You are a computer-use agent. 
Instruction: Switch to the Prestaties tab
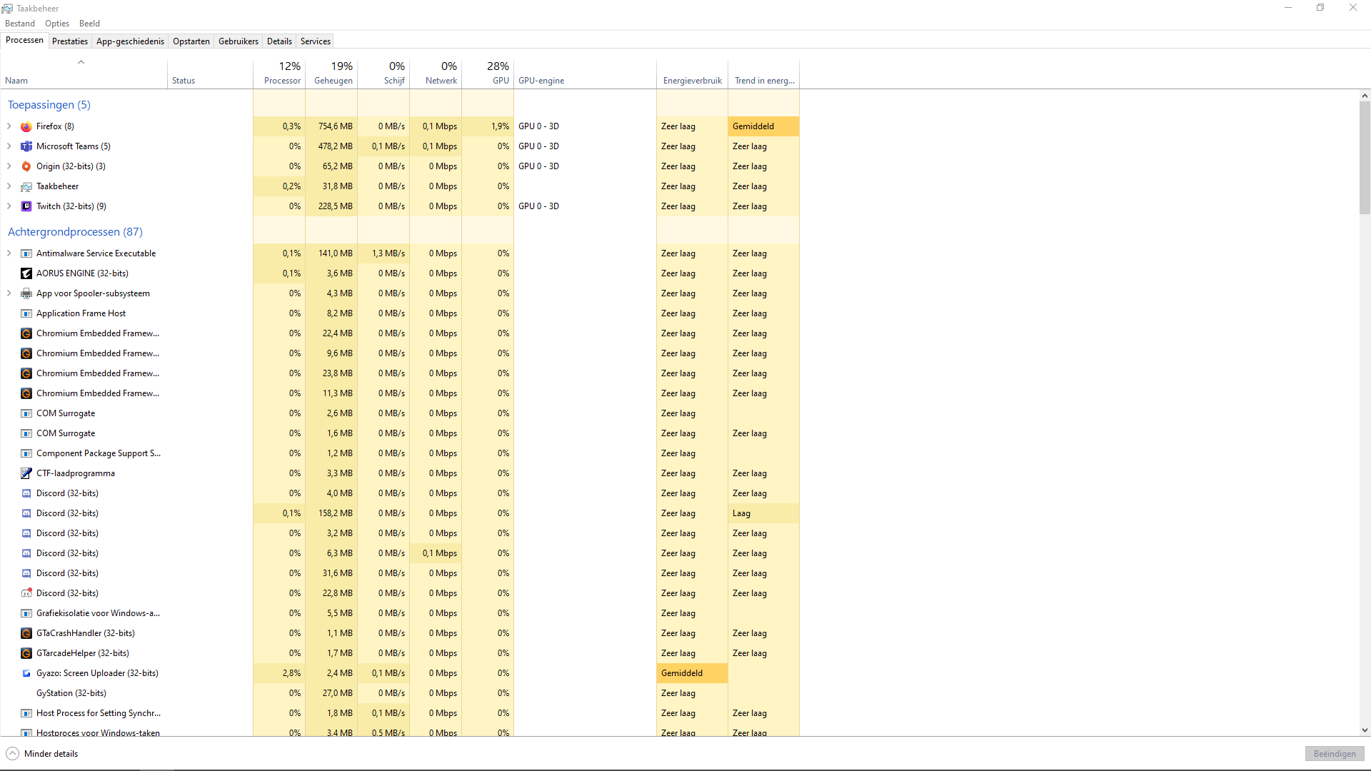(x=70, y=41)
